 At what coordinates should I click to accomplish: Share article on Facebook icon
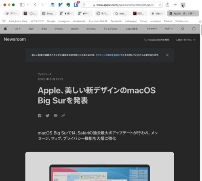[x=40, y=115]
